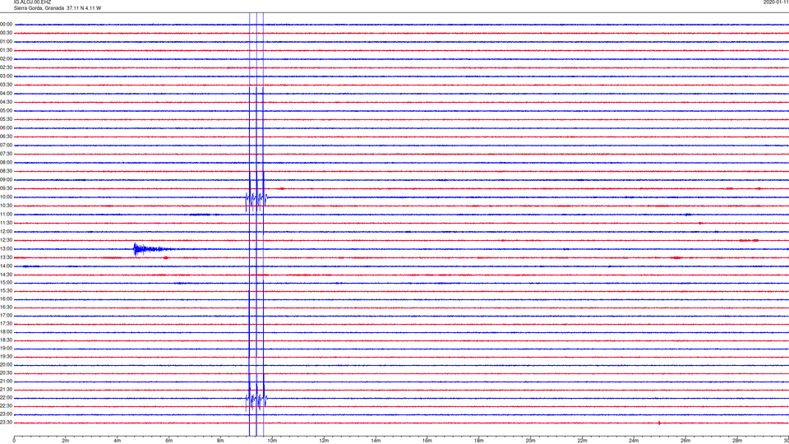
Task: Choose the 16:00 trace label
Action: (x=6, y=299)
